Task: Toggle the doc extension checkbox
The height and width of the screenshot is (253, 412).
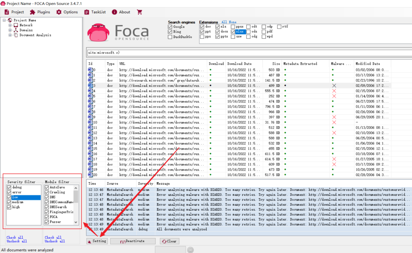Action: [202, 27]
